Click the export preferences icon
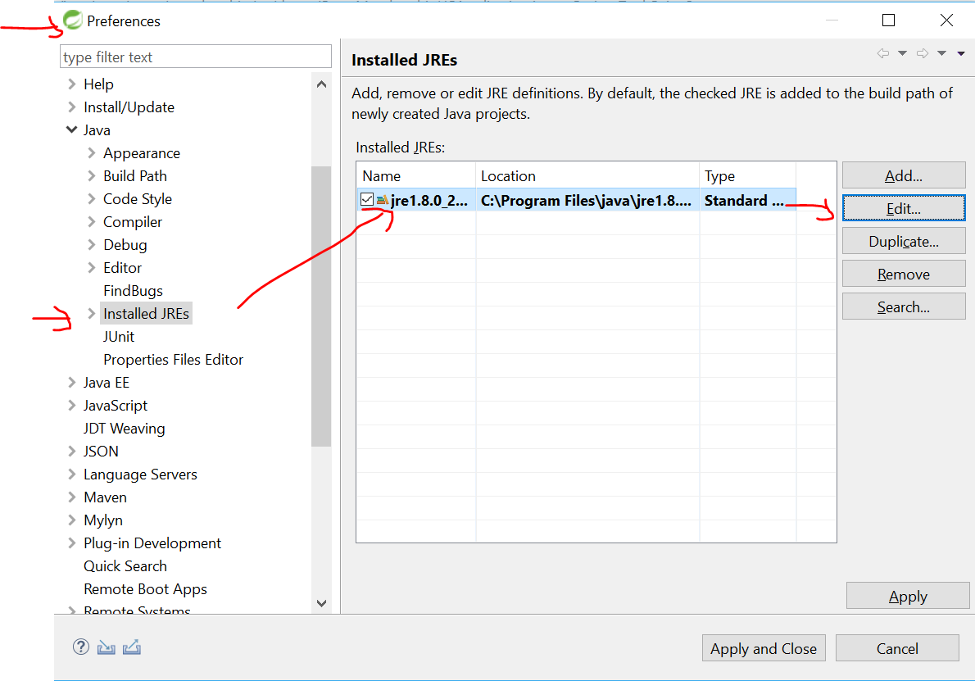 point(132,647)
